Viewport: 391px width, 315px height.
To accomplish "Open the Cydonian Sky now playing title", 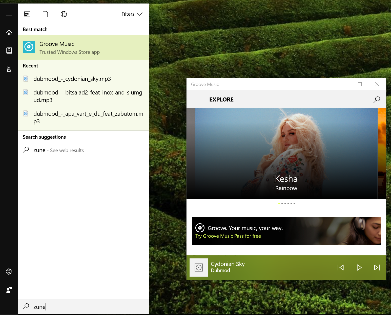I will pos(228,264).
